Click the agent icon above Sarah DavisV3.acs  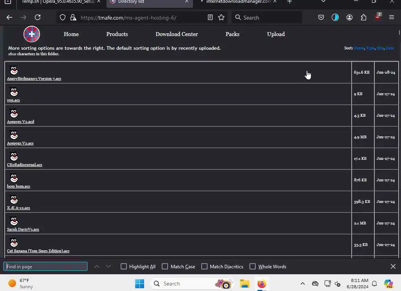point(14,221)
